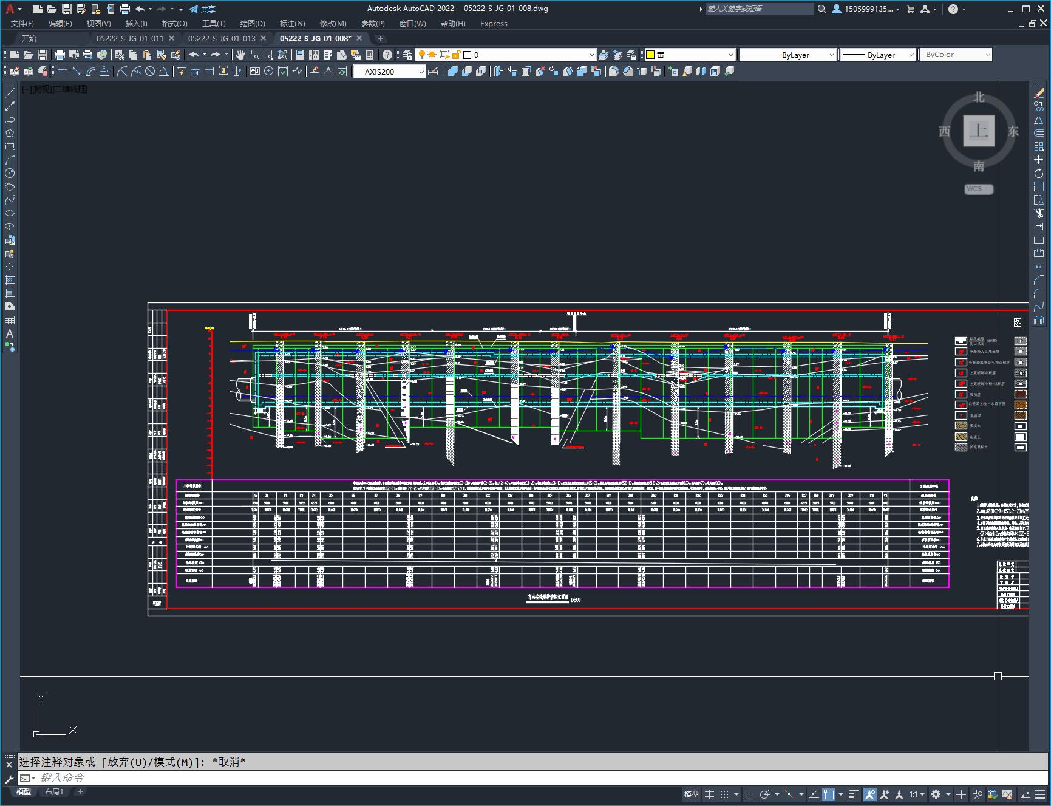Click the Multiline Text 'A' tool

coord(10,333)
